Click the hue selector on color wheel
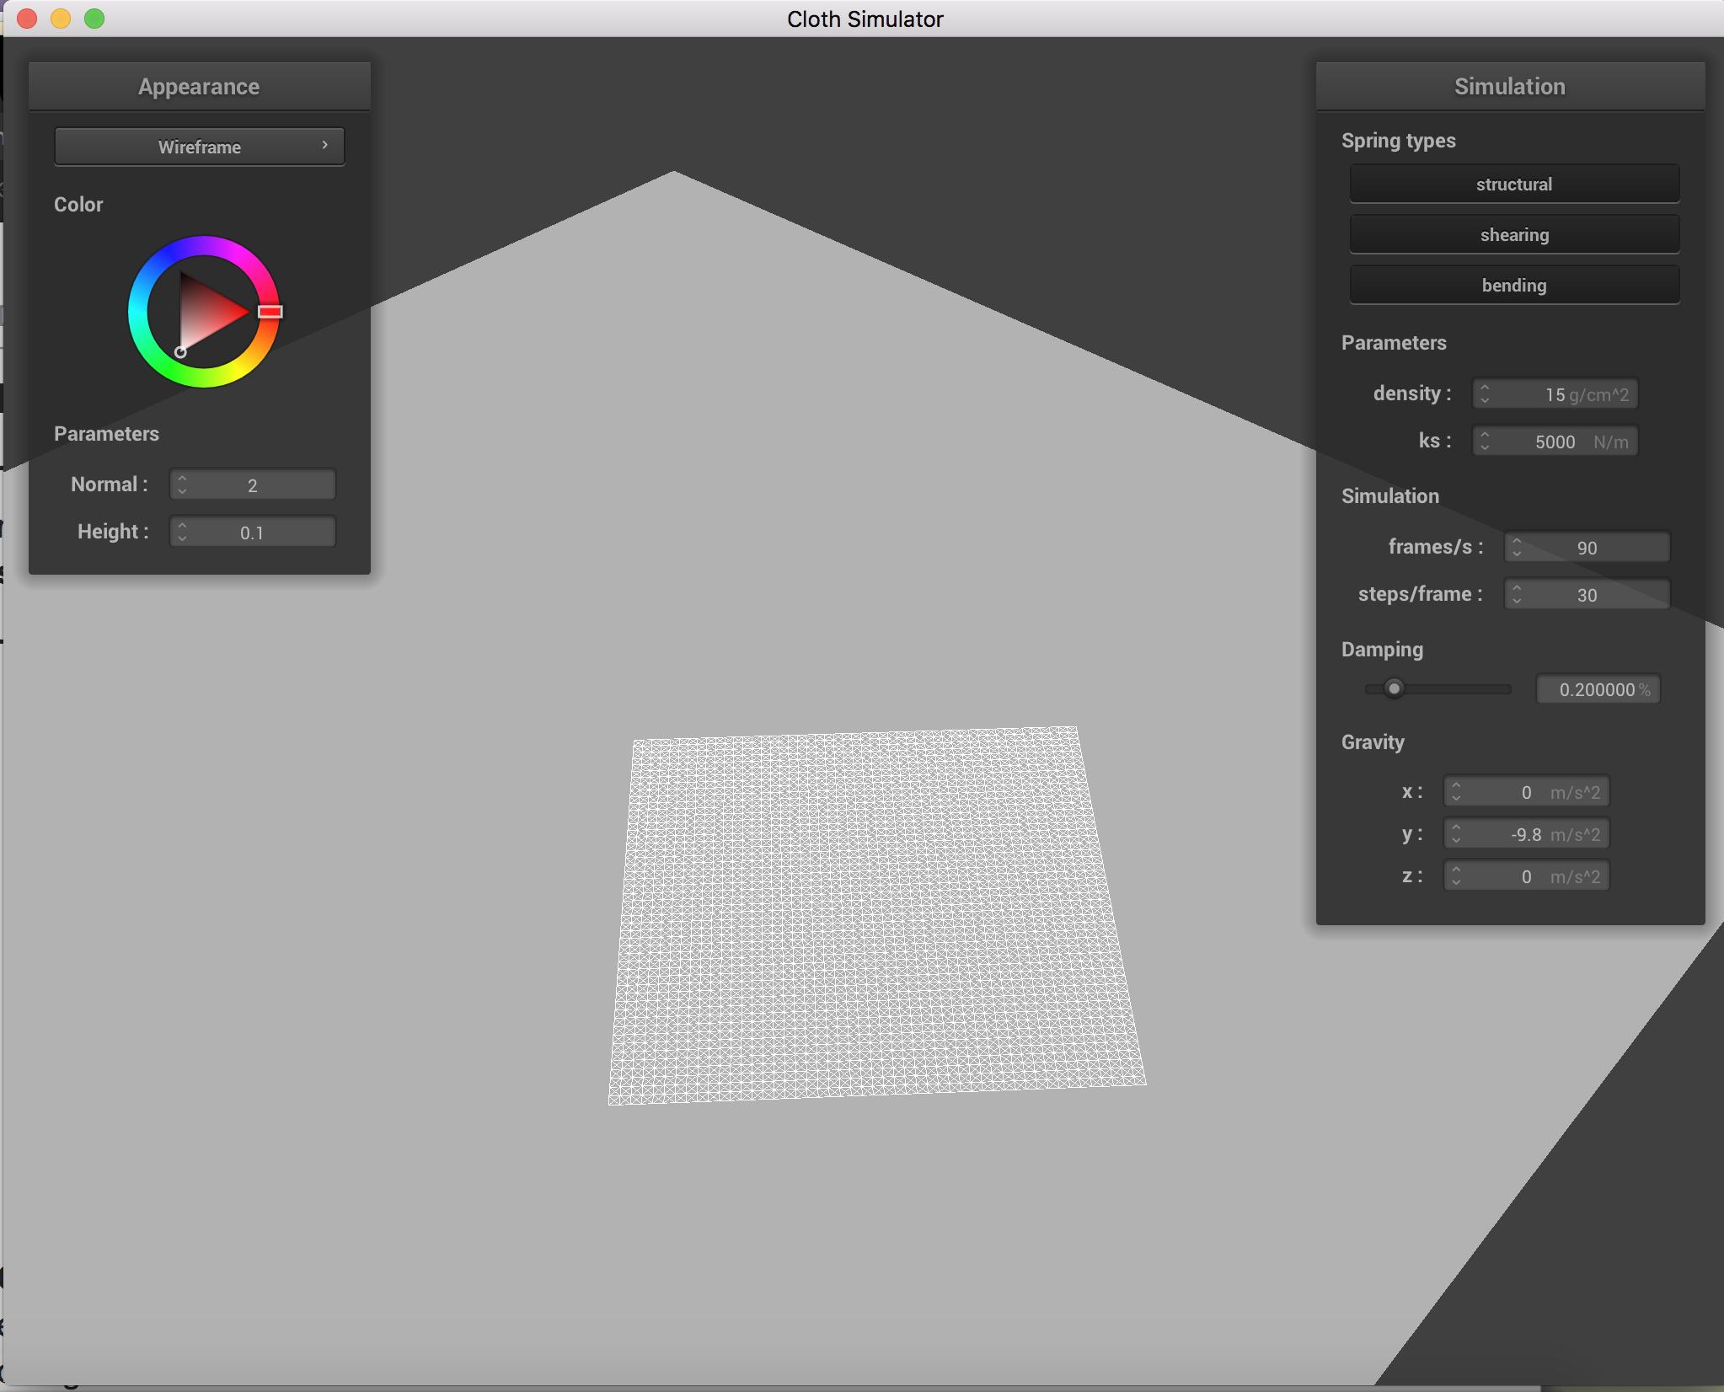1724x1392 pixels. click(x=270, y=312)
